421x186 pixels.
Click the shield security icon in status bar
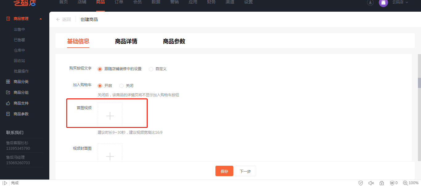[361, 183]
